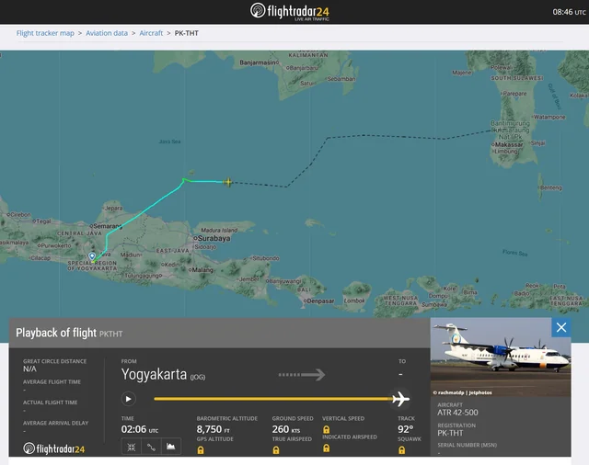589x465 pixels.
Task: Open the Aircraft breadcrumb link
Action: pyautogui.click(x=151, y=33)
